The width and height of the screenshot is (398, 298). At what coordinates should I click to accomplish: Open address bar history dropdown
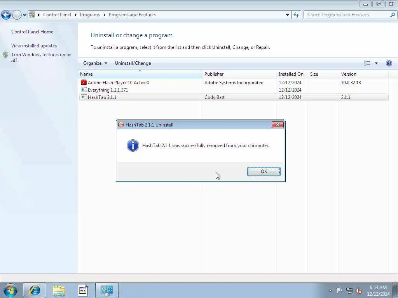[x=287, y=15]
